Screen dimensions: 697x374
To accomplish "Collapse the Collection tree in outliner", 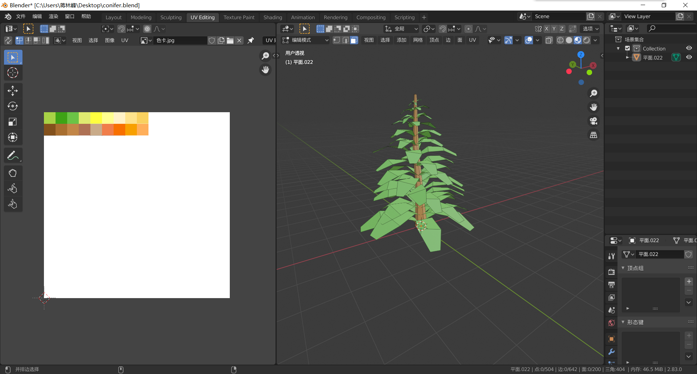I will click(618, 48).
